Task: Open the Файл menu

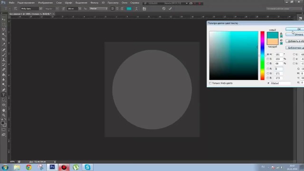Action: pyautogui.click(x=11, y=3)
